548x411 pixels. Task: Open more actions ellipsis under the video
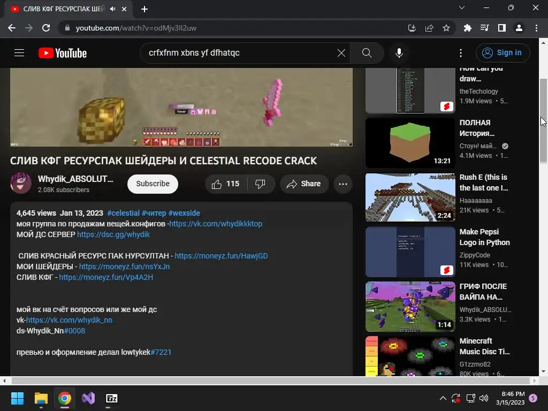pos(343,184)
